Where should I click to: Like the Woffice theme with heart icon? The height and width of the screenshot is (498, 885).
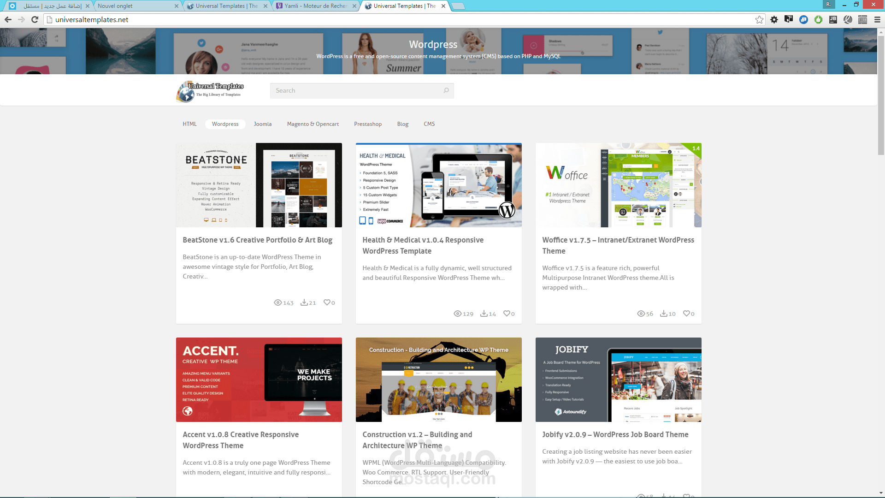[x=686, y=314]
